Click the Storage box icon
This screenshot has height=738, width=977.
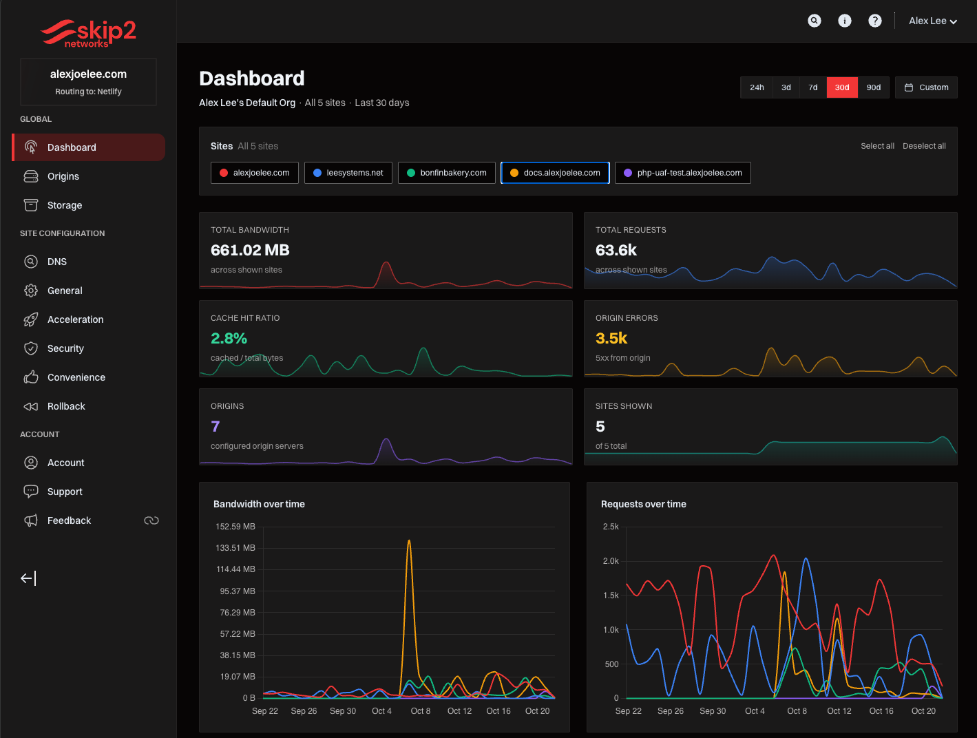tap(31, 205)
